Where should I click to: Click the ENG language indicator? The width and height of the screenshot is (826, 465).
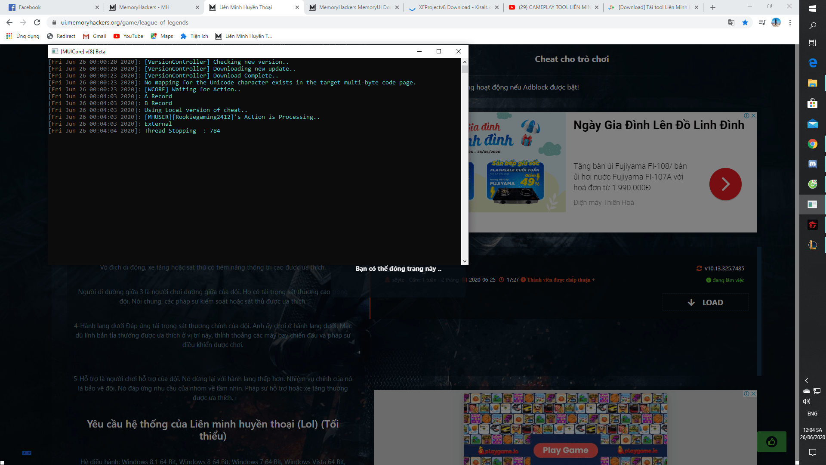[813, 414]
